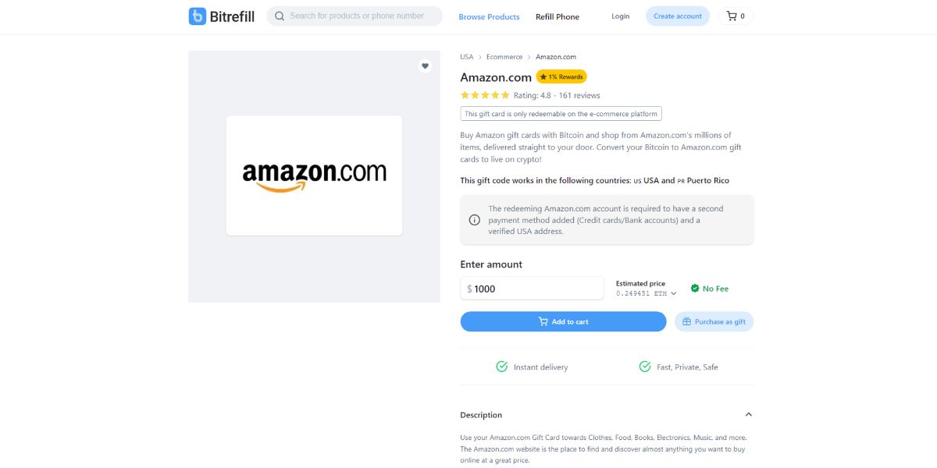
Task: Click the search magnifier icon
Action: coord(279,16)
